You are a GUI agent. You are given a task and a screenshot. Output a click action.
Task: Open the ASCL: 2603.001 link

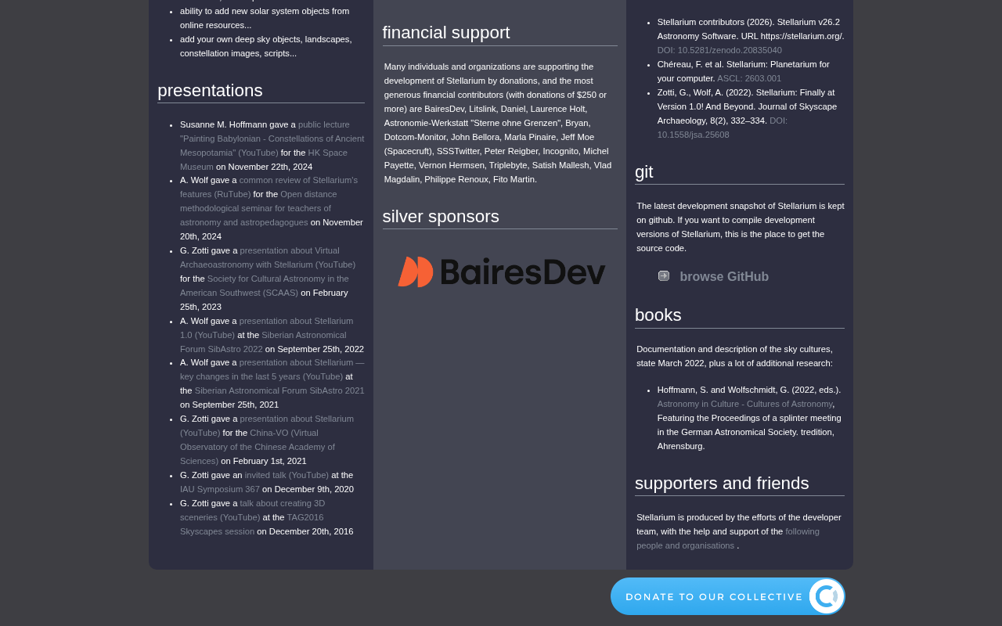click(x=749, y=78)
